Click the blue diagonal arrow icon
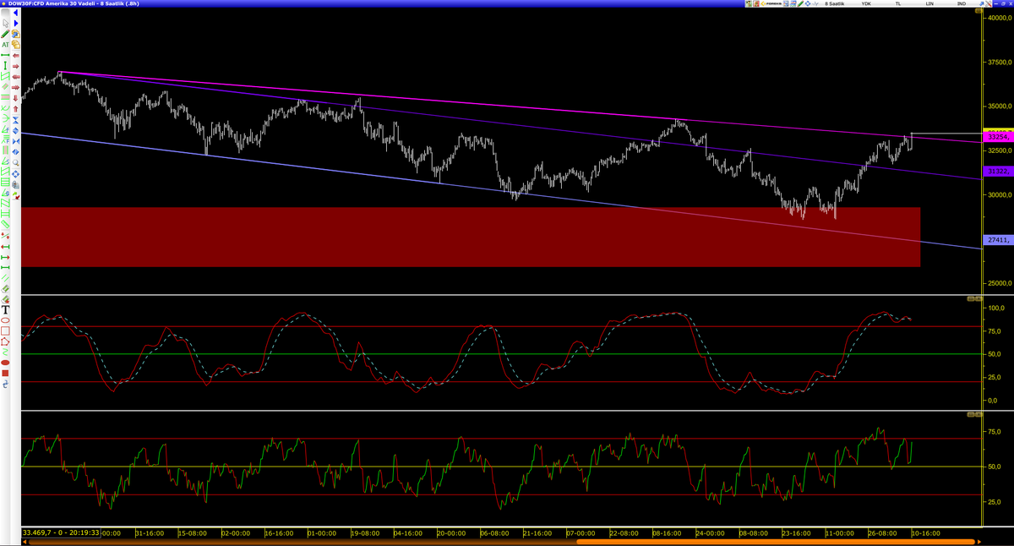The image size is (1014, 546). tap(982, 4)
